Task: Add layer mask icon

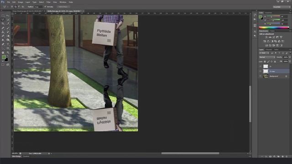Action: (x=270, y=157)
